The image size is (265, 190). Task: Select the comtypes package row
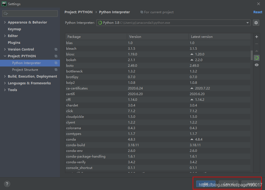158,134
